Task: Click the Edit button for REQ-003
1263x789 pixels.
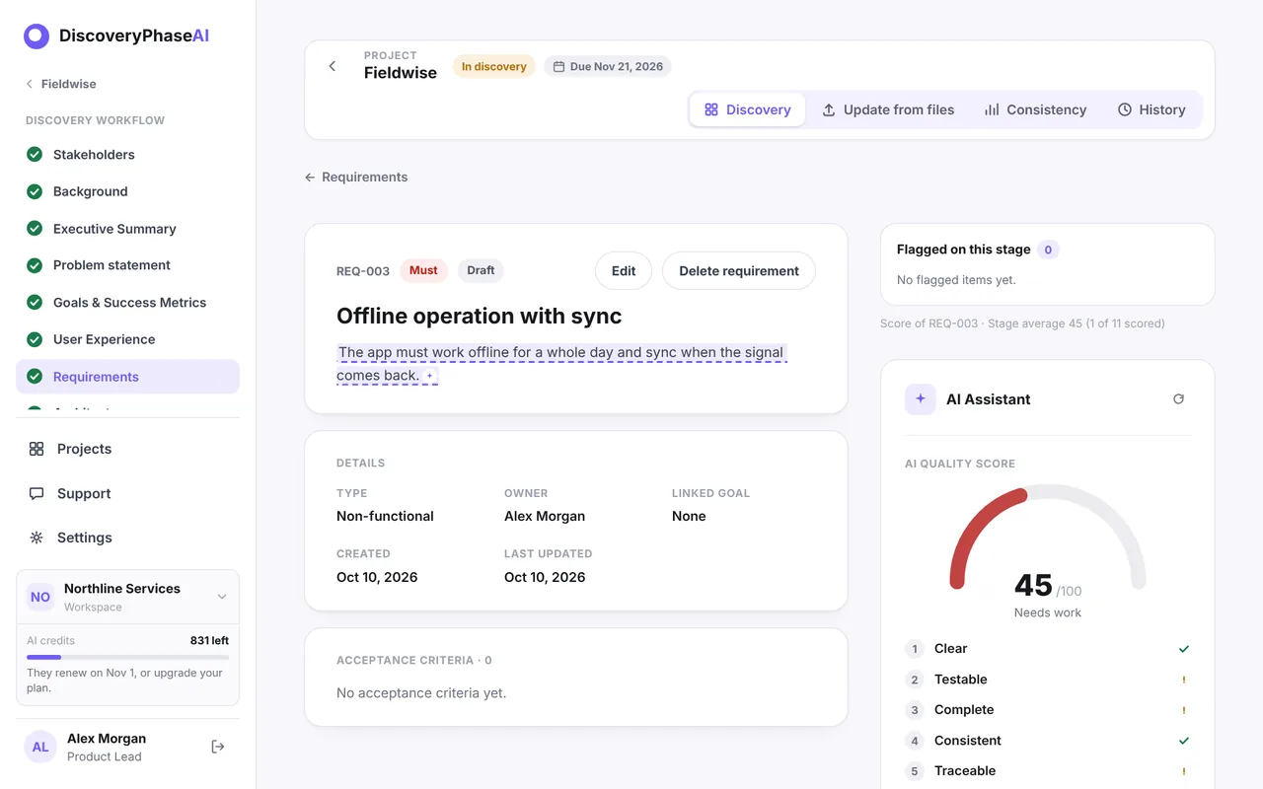Action: [624, 271]
